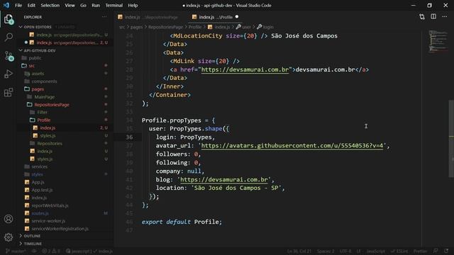The height and width of the screenshot is (255, 454).
Task: Open the Explorer view in activity bar
Action: click(9, 19)
